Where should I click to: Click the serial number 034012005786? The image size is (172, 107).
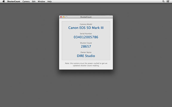click(x=86, y=37)
